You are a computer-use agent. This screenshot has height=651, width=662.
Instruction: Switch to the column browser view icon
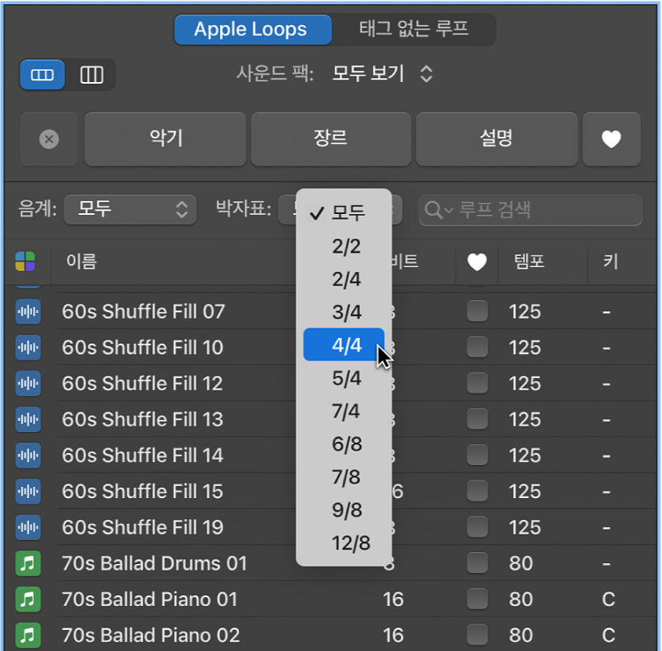pyautogui.click(x=91, y=75)
